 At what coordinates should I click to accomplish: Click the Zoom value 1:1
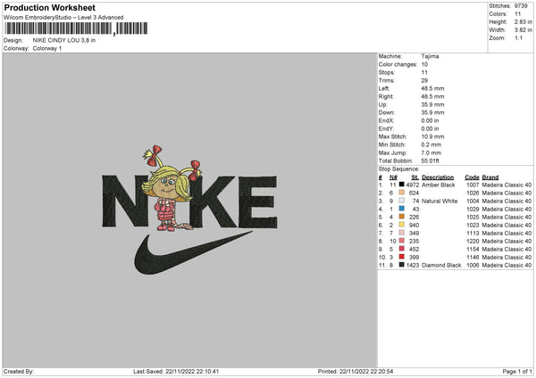click(518, 38)
